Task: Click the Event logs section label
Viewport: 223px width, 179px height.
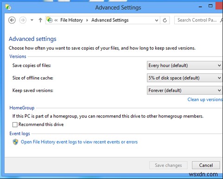Action: tap(20, 133)
